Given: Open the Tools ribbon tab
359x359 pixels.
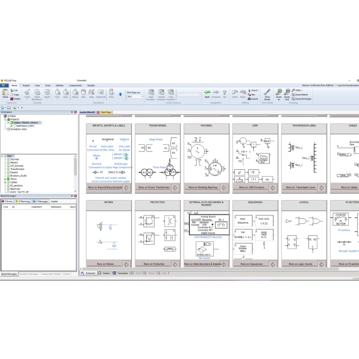Looking at the screenshot, I should click(48, 86).
